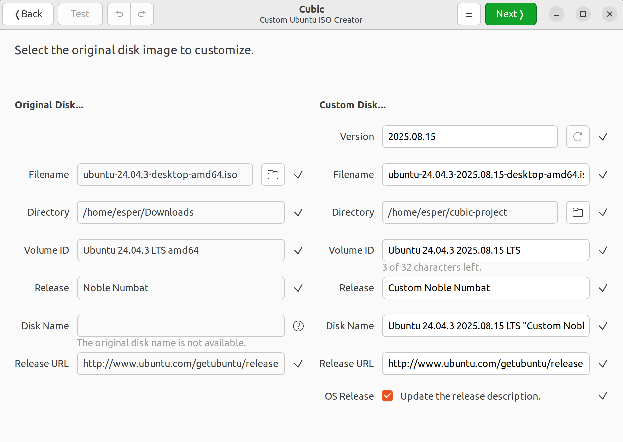Edit the custom disk Filename field
Image resolution: width=623 pixels, height=442 pixels.
tap(485, 175)
